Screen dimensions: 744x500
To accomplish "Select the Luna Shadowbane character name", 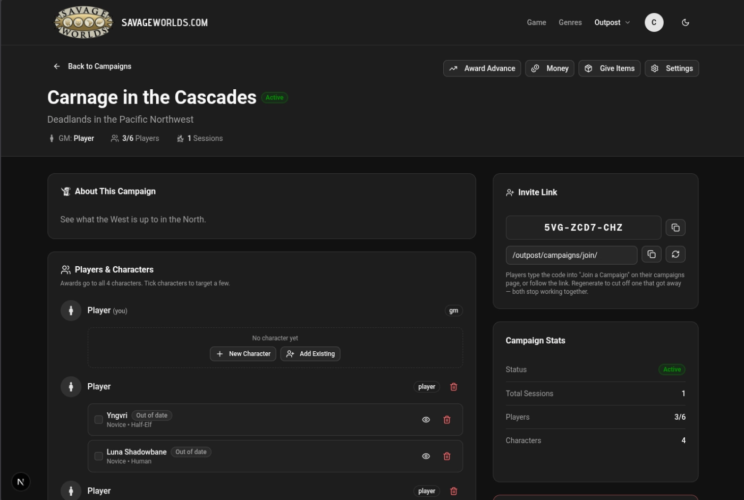I will (137, 452).
